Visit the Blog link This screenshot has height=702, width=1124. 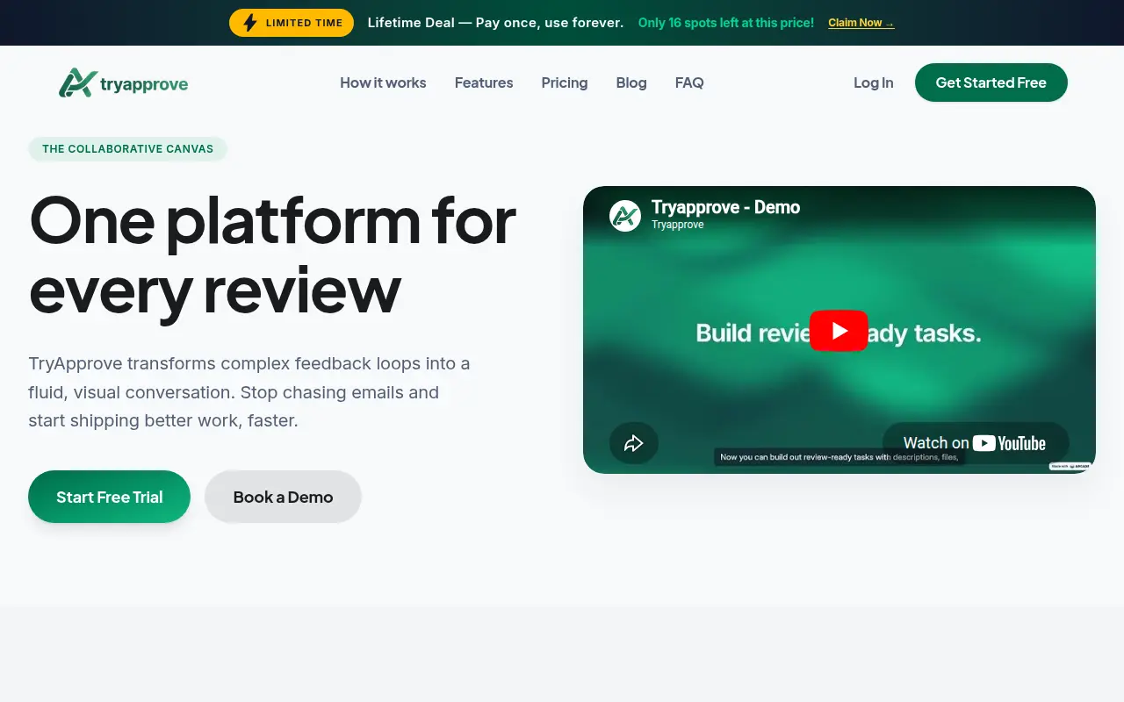[x=631, y=82]
